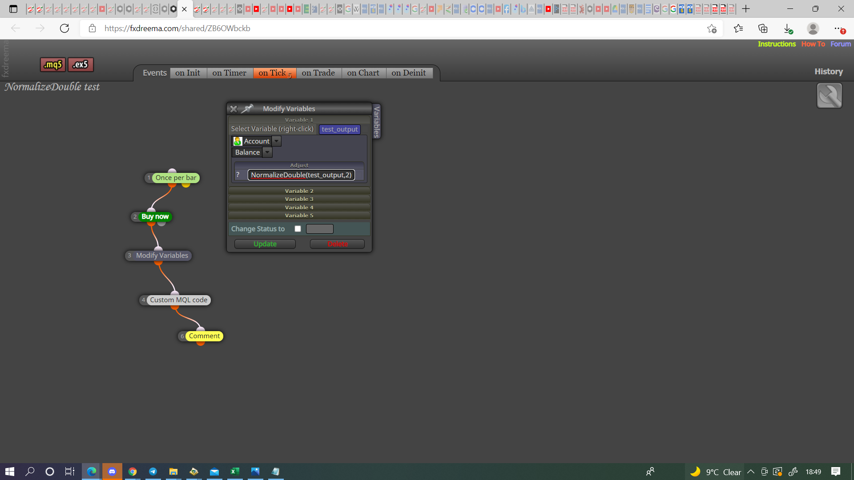Select the yellow Comment block
The image size is (854, 480).
point(204,336)
